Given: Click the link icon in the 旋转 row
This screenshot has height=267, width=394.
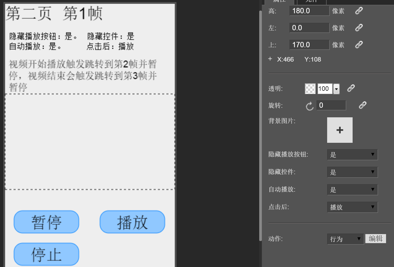Looking at the screenshot, I should coord(362,105).
